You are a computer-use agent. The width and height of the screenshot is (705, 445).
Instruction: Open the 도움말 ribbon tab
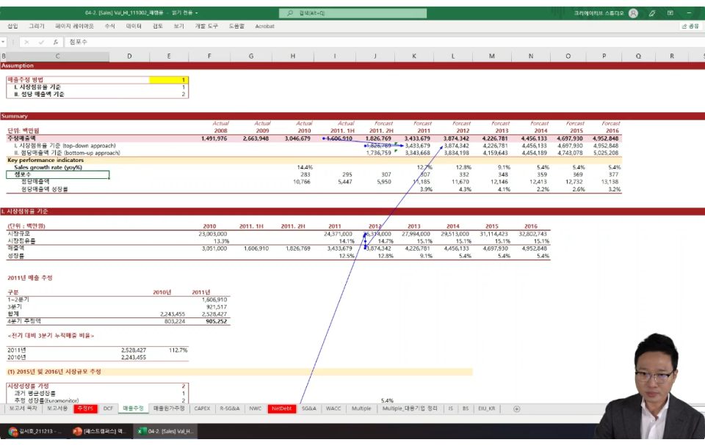tap(236, 26)
